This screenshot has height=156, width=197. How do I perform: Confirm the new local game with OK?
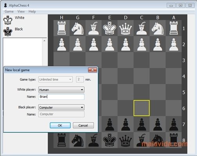click(60, 125)
